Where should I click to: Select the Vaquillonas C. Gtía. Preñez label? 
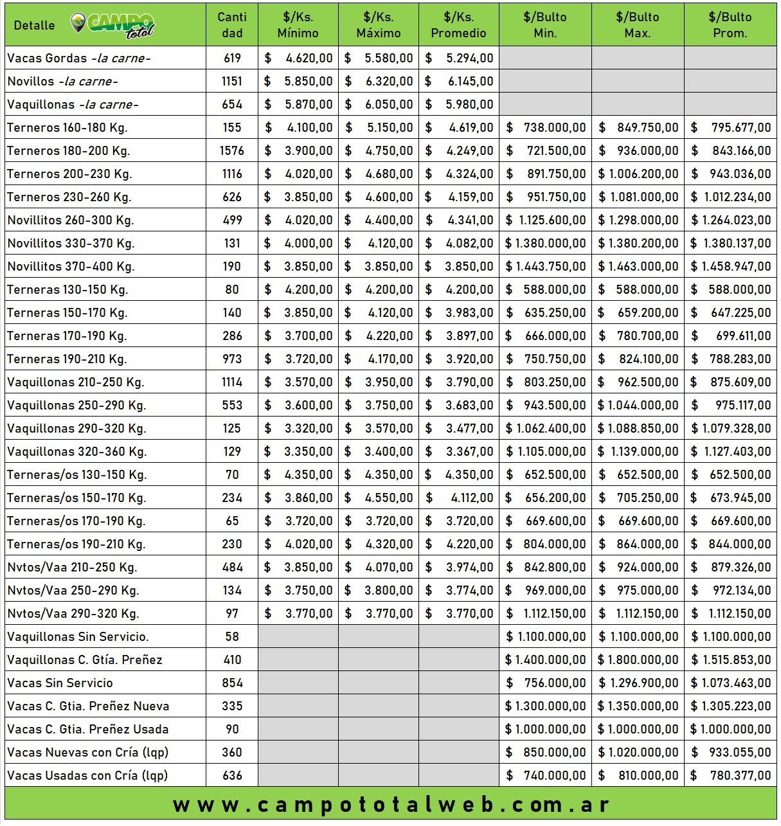(85, 660)
